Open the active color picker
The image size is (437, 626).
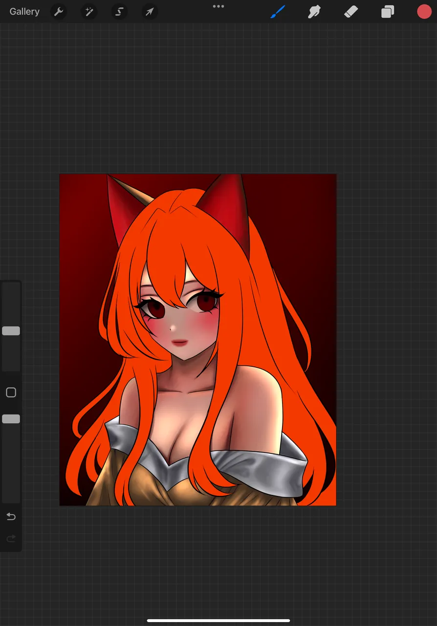pyautogui.click(x=424, y=11)
